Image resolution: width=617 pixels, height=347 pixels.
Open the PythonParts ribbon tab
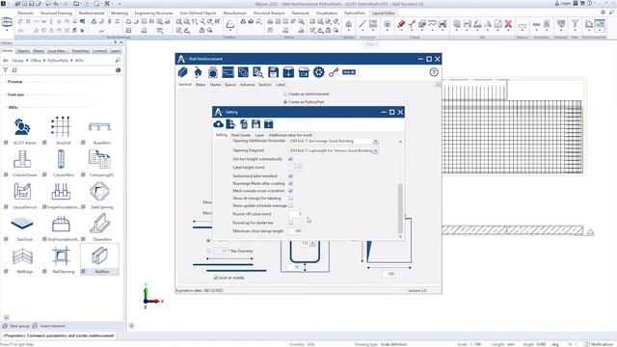click(355, 13)
